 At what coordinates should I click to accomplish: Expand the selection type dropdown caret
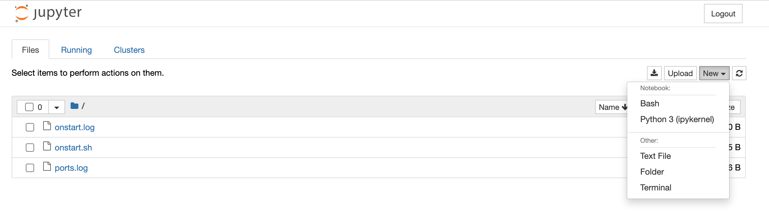[57, 107]
